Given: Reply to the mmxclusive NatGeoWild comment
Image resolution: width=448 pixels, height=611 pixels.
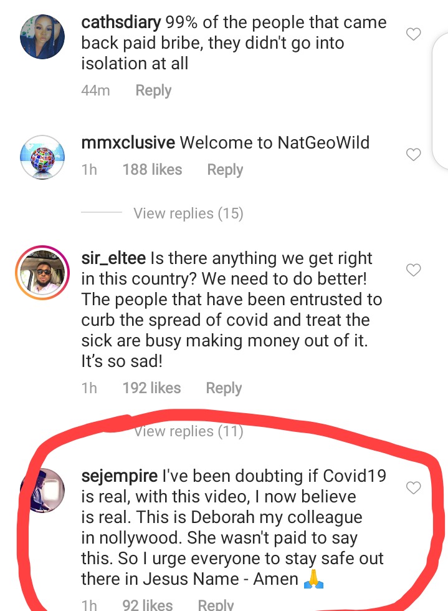Looking at the screenshot, I should coord(225,170).
